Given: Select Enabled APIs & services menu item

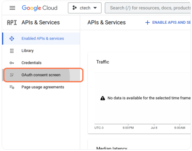Looking at the screenshot, I should 43,38.
